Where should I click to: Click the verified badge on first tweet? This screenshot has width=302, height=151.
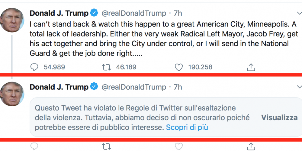point(94,13)
